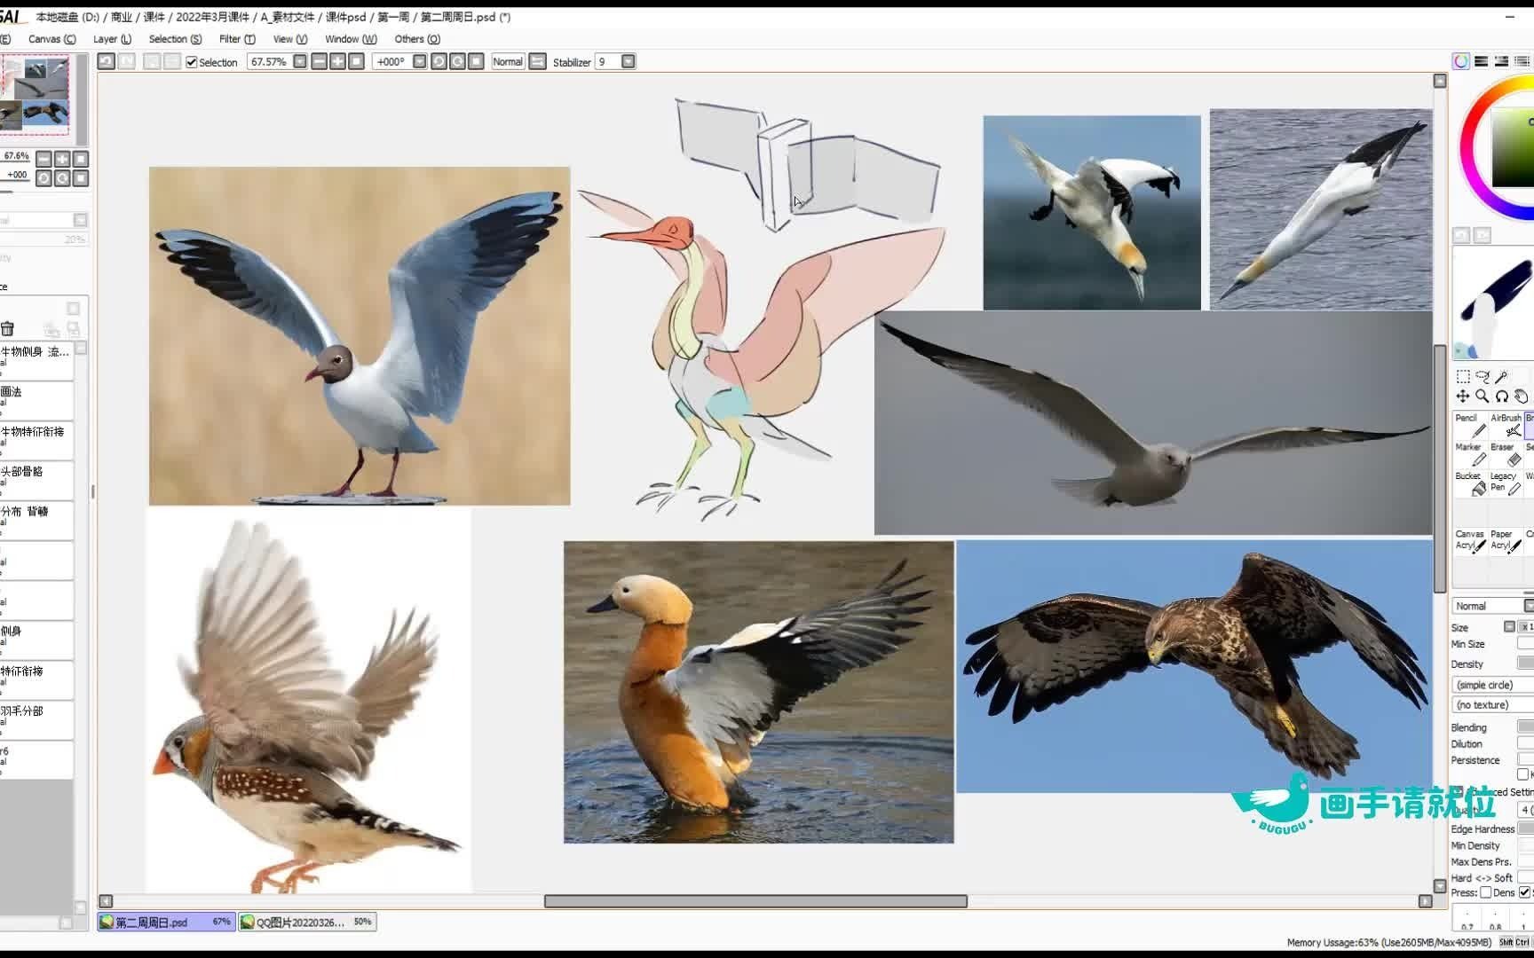Adjust the Edge Hardness slider

tap(1525, 828)
